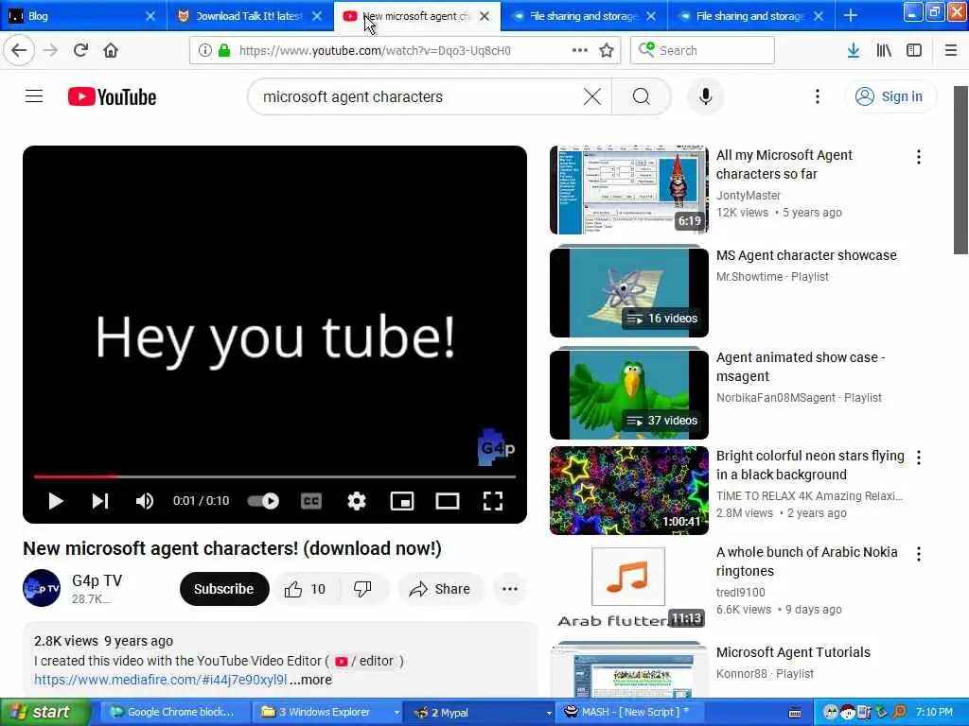The image size is (969, 726).
Task: Click the browser Forward arrow button
Action: pyautogui.click(x=51, y=51)
